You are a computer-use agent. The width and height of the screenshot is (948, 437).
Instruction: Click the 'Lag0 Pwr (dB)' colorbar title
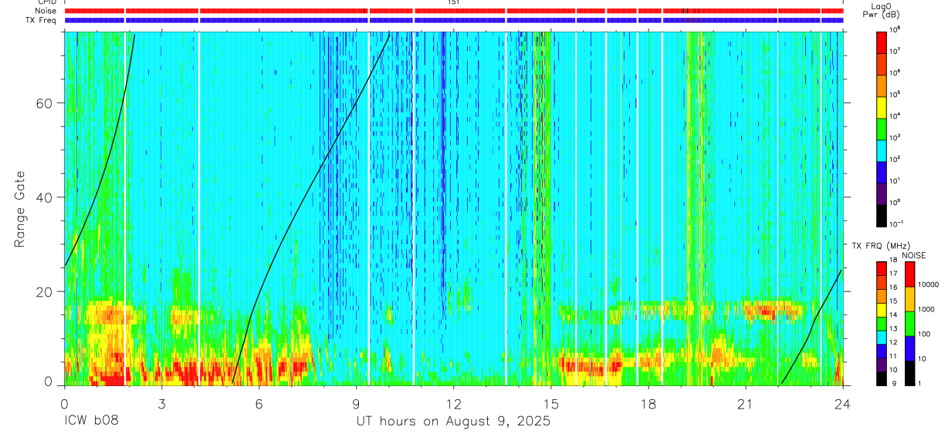(882, 11)
